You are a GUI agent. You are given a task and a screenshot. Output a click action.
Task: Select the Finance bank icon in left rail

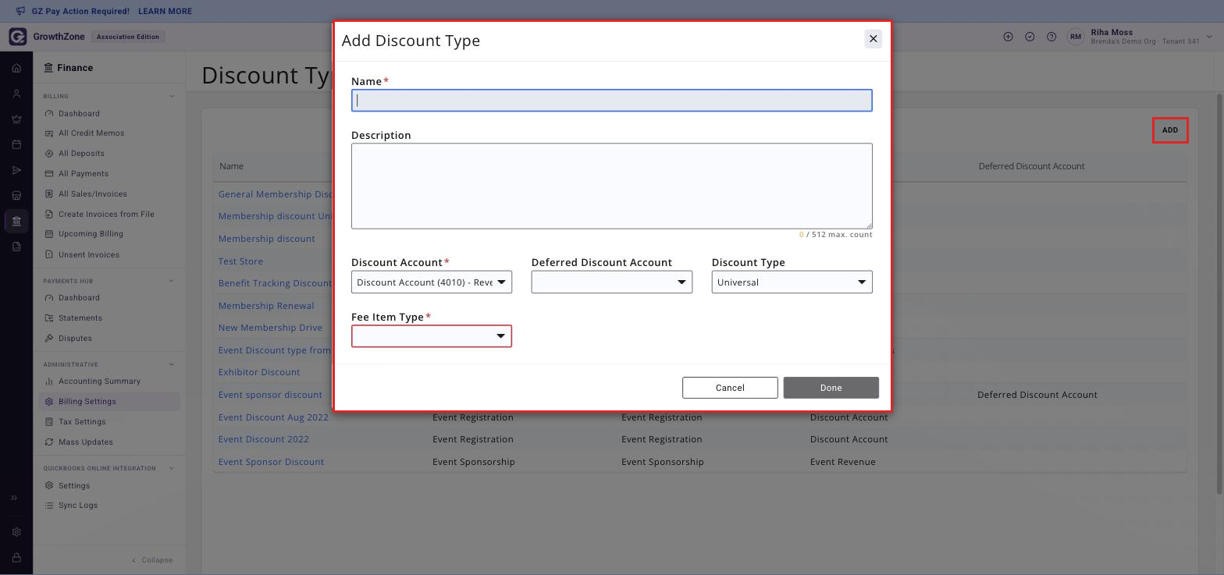[x=16, y=222]
